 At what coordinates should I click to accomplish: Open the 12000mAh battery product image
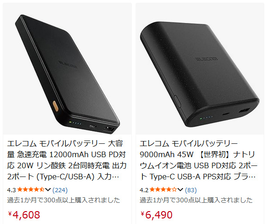point(67,69)
